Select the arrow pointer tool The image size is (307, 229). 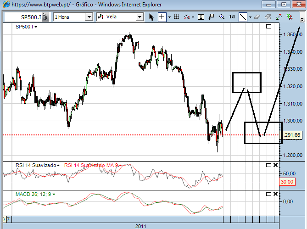tap(151, 17)
